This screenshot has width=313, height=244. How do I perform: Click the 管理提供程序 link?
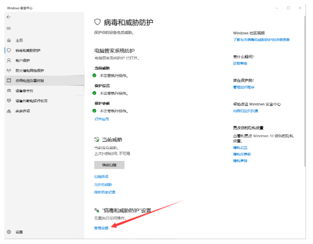pos(244,87)
